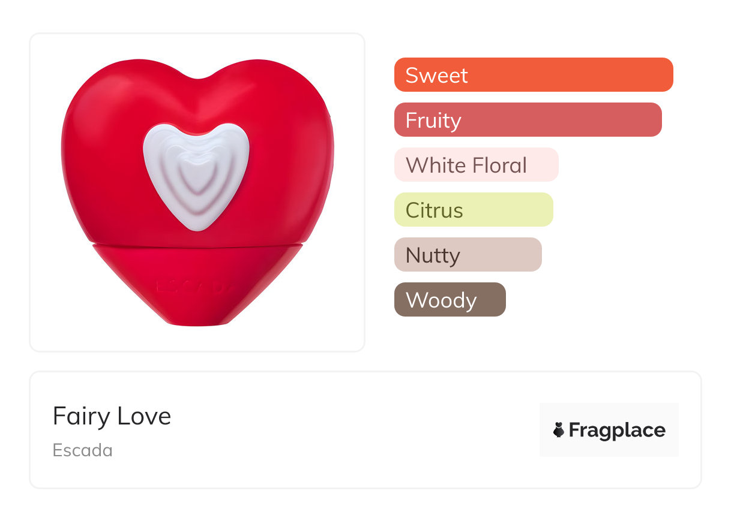731x518 pixels.
Task: Click the perfume info card panel
Action: [365, 430]
